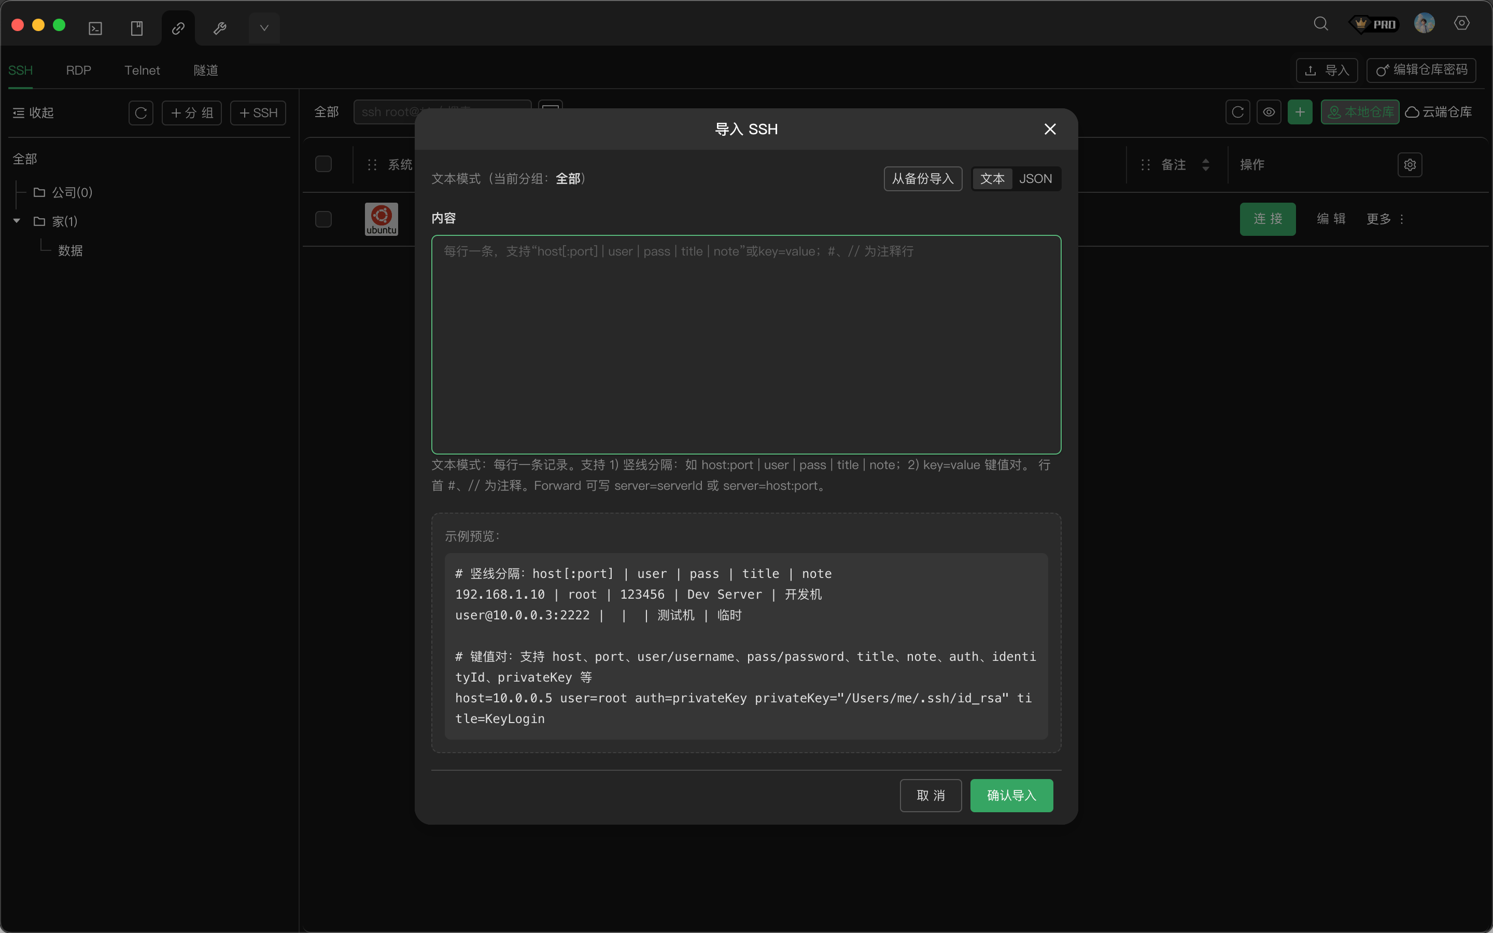Image resolution: width=1493 pixels, height=933 pixels.
Task: Click the bookmark panel icon in the title bar
Action: tap(137, 29)
